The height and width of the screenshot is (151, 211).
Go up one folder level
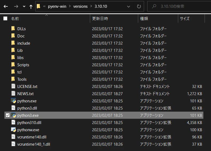point(31,6)
